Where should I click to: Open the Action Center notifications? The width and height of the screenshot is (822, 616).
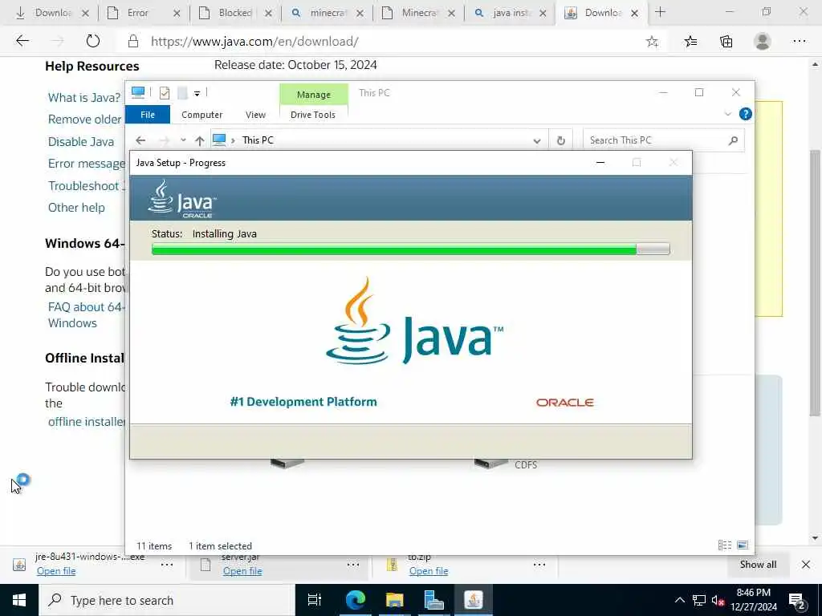[x=797, y=600]
